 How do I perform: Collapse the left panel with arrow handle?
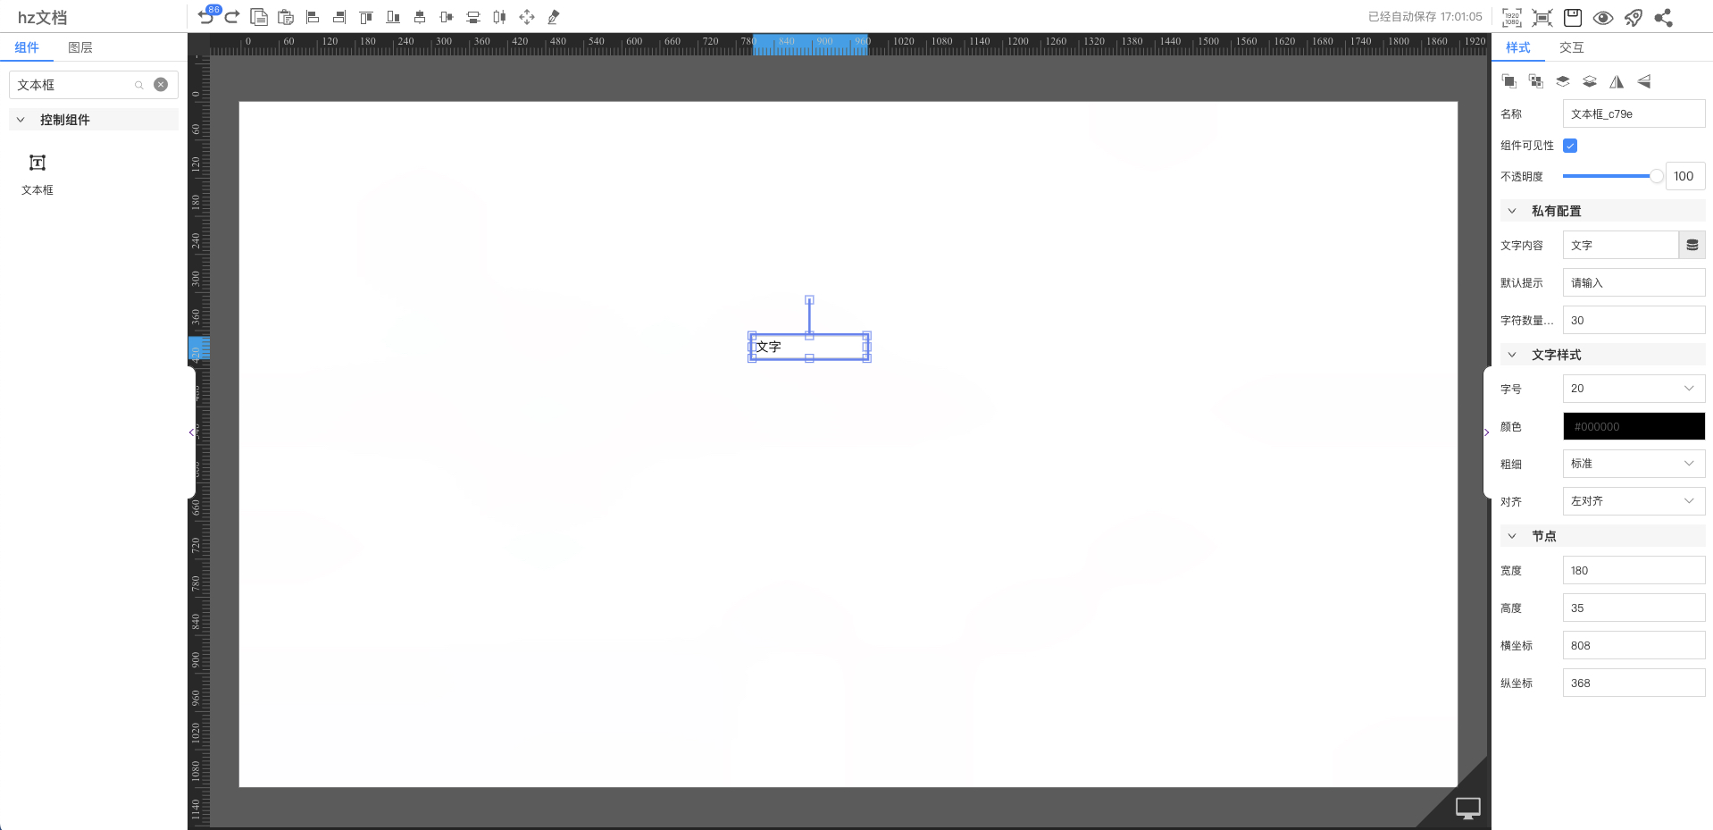point(191,432)
